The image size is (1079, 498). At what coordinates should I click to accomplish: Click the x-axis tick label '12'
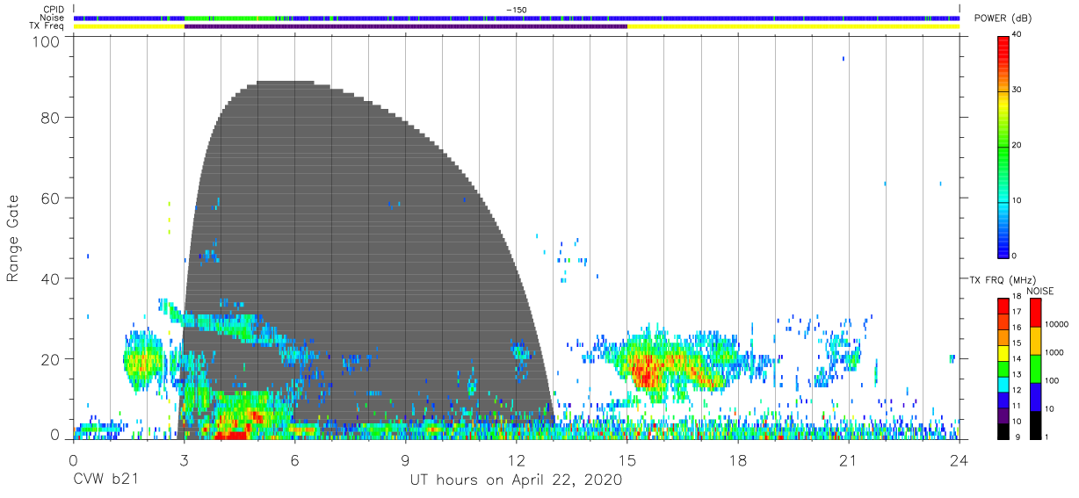coord(517,459)
